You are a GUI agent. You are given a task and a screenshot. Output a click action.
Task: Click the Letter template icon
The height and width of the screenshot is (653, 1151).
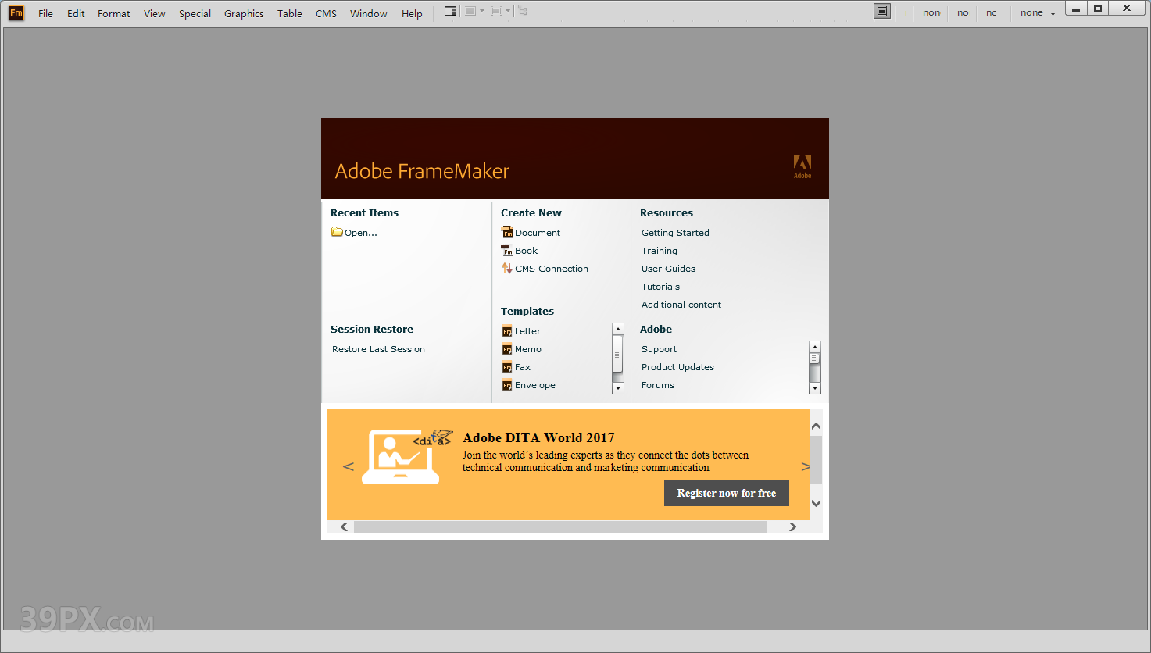507,331
